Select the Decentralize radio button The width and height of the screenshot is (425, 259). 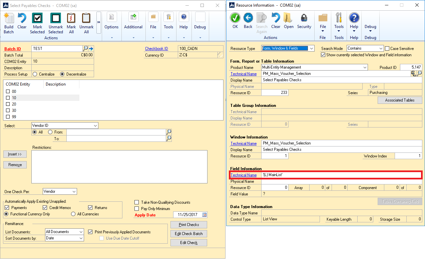click(x=62, y=74)
